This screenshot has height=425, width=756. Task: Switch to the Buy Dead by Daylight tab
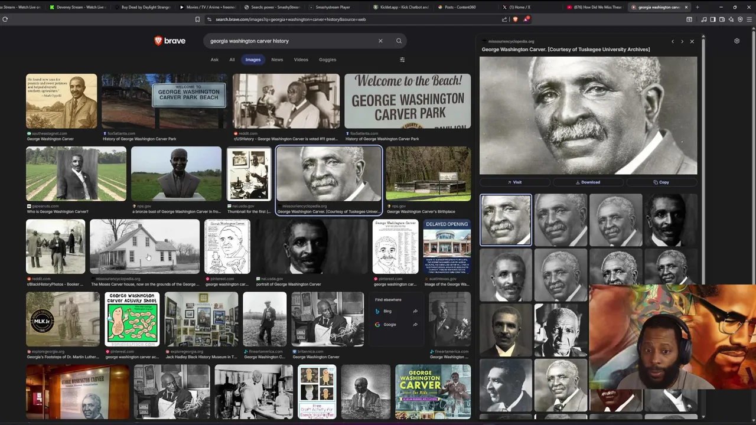pos(142,7)
